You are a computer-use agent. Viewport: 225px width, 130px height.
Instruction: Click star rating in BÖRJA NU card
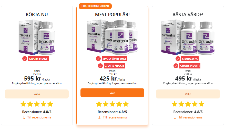click(x=37, y=104)
